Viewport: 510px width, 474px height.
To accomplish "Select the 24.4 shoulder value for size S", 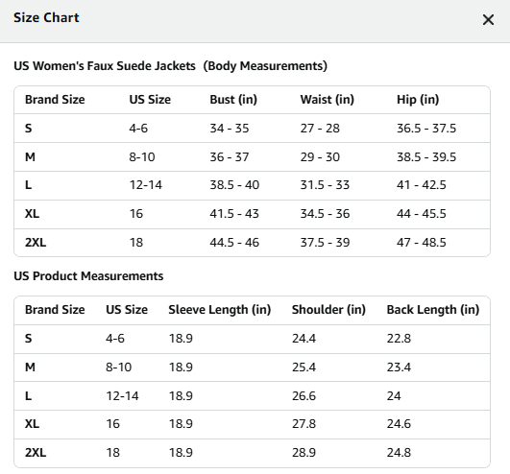I will click(304, 339).
